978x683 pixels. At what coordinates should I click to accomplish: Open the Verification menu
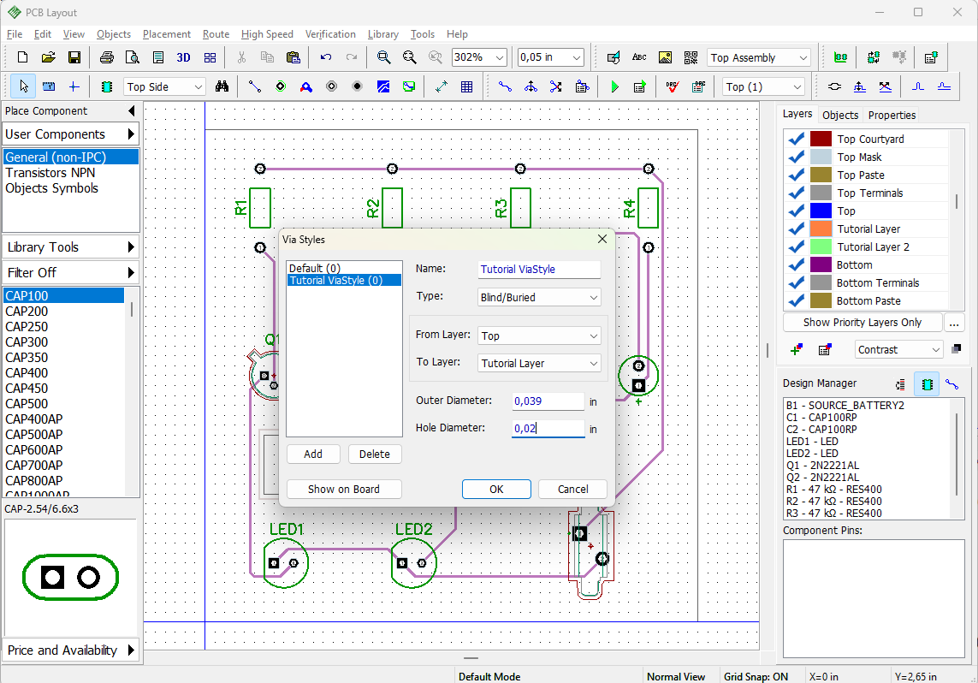(x=330, y=34)
